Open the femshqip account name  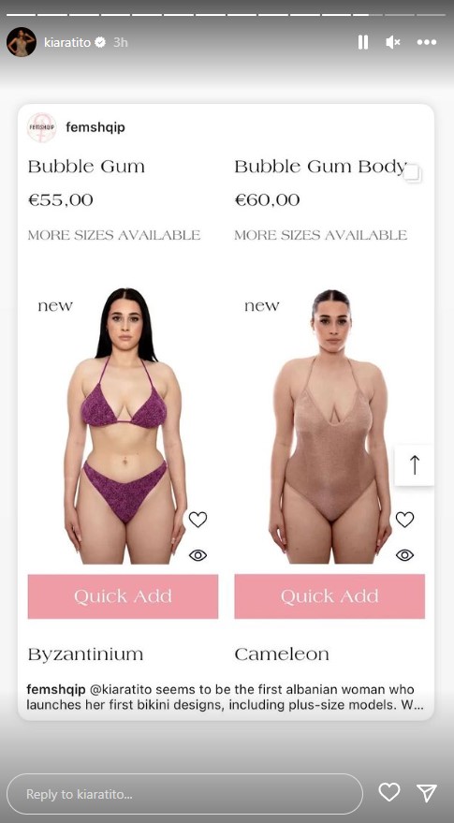[x=95, y=127]
